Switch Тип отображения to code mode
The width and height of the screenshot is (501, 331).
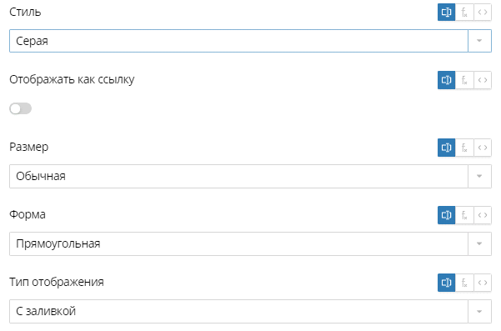pos(483,283)
